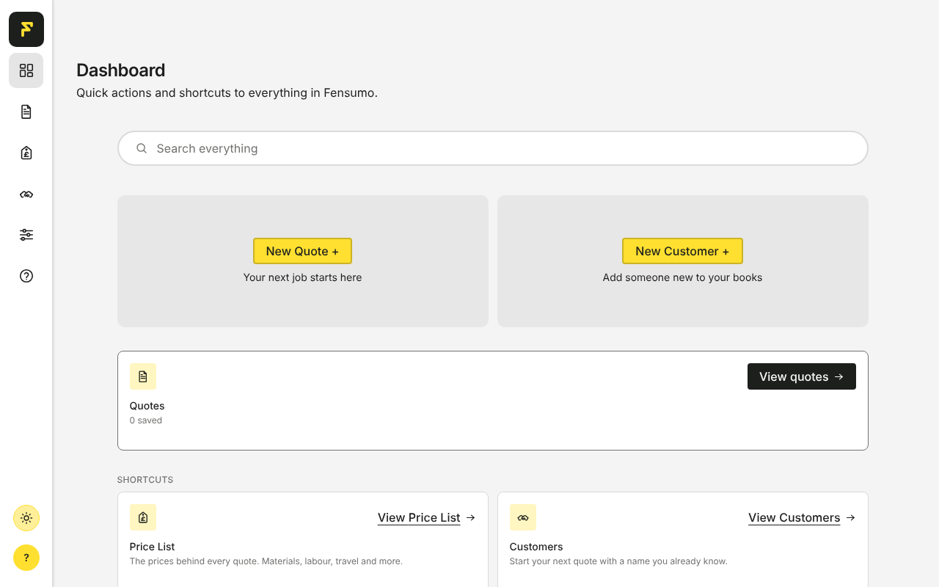The height and width of the screenshot is (587, 939).
Task: Click 'Start your next quote' description text
Action: point(618,561)
